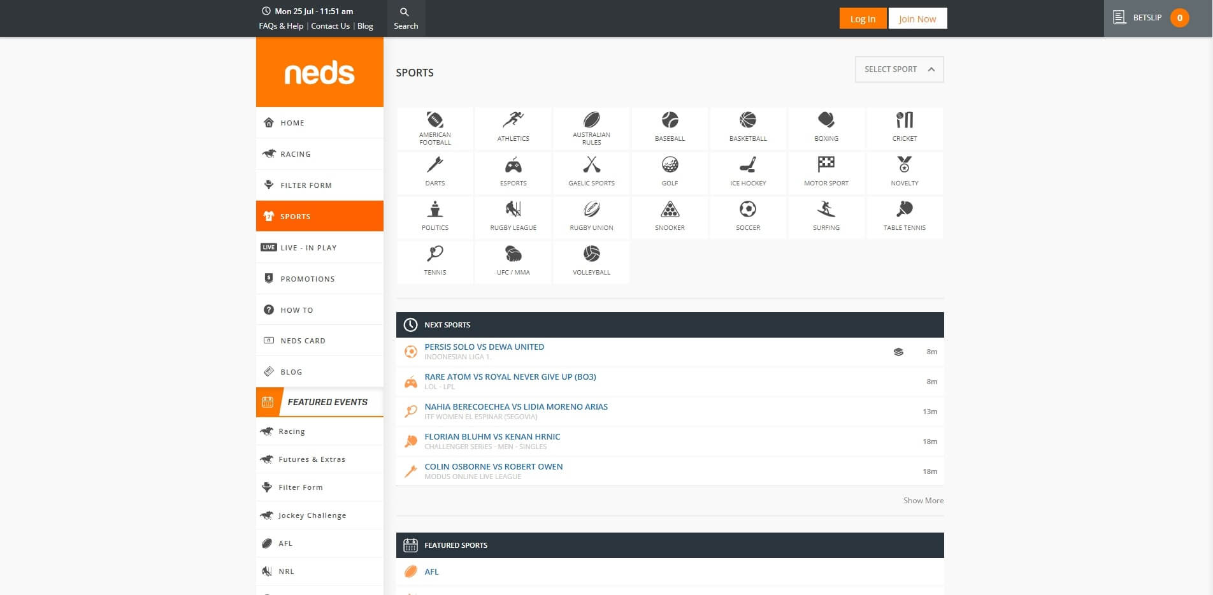Viewport: 1213px width, 595px height.
Task: Click the neds logo
Action: 319,73
